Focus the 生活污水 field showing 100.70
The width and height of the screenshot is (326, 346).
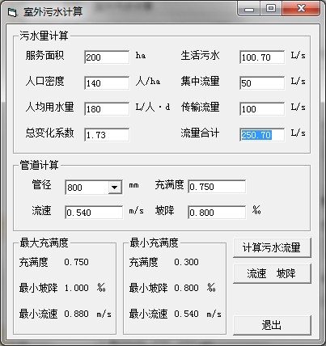pyautogui.click(x=262, y=57)
